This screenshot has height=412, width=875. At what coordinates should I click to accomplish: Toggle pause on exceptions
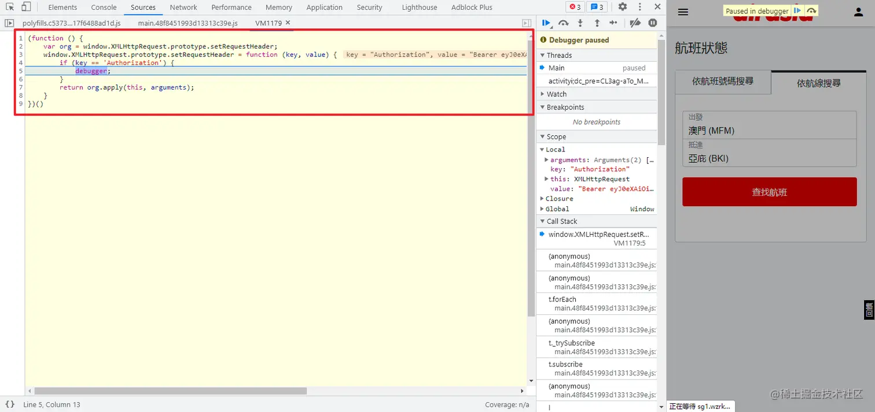(653, 23)
